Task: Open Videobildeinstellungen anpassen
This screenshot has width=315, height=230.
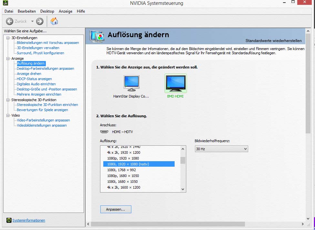Action: click(42, 125)
